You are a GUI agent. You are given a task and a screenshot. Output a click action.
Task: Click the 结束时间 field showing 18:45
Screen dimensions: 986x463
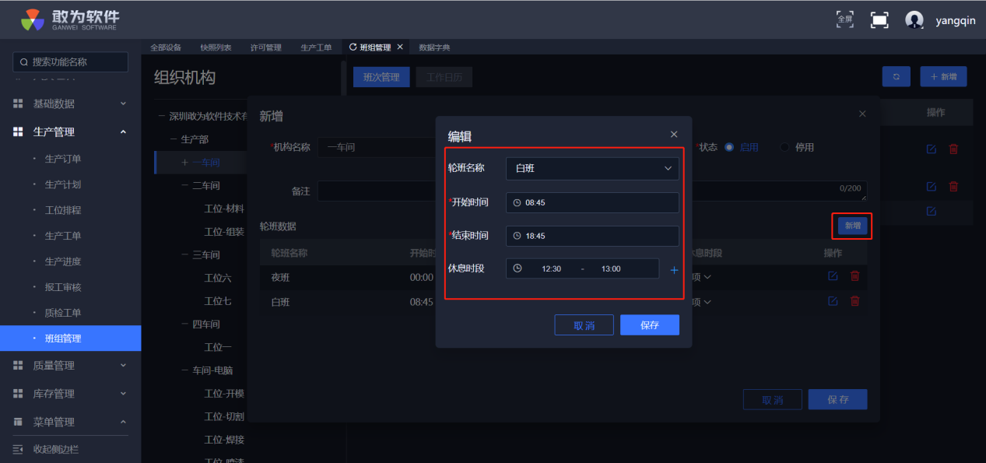pyautogui.click(x=592, y=236)
